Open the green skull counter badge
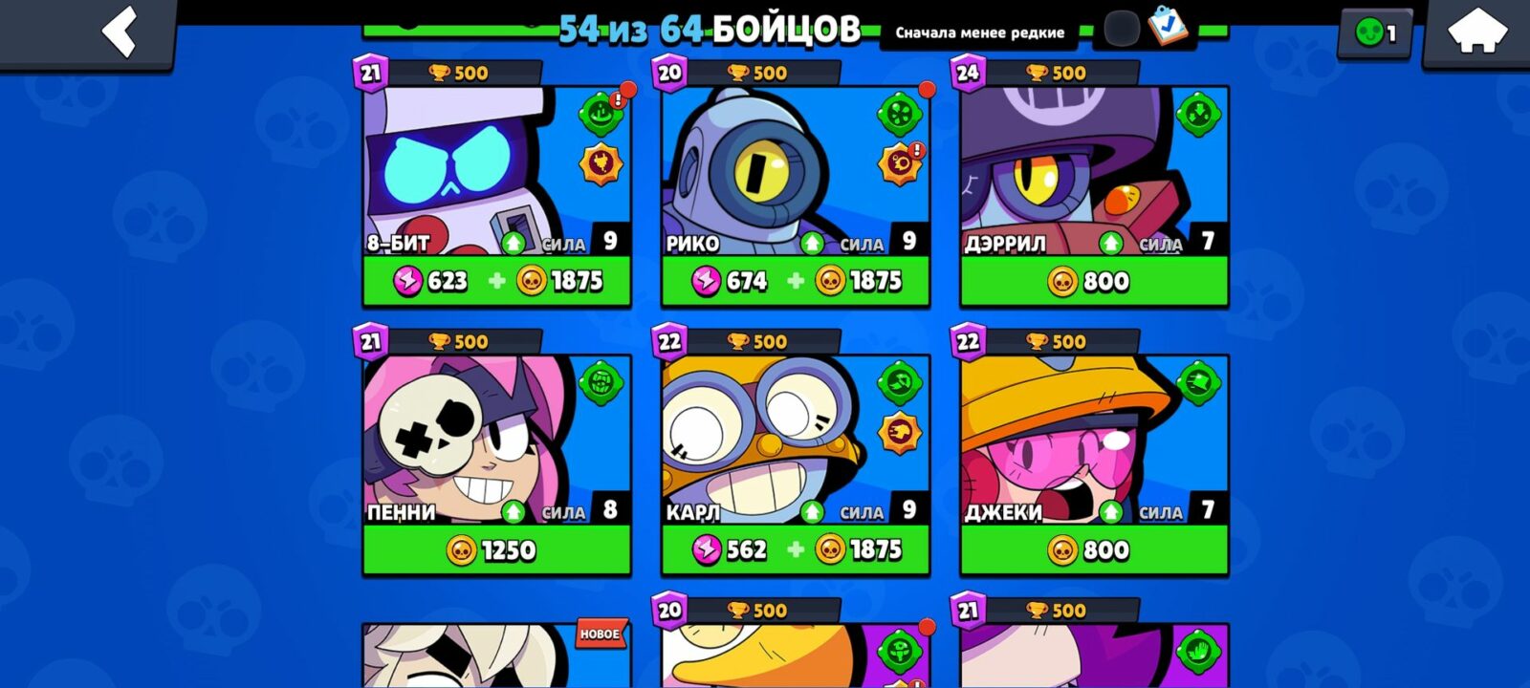This screenshot has height=688, width=1530. 1375,33
